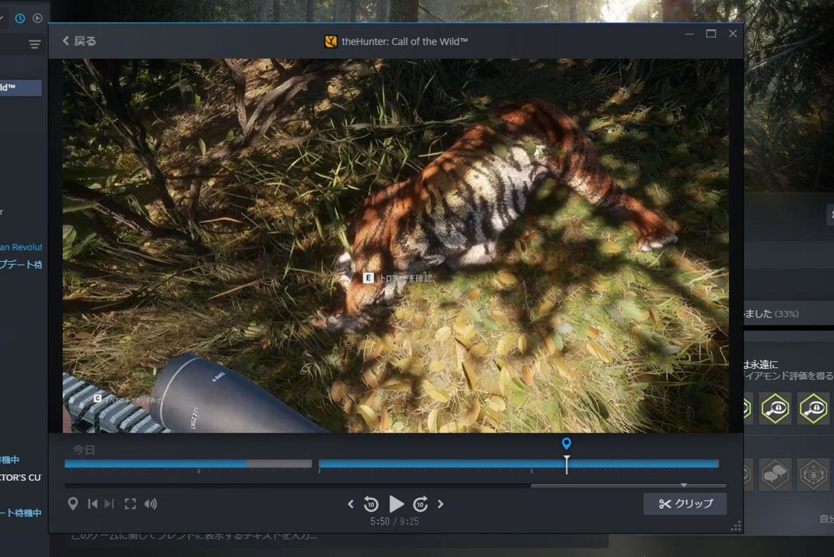Seek within the first timeline segment
The height and width of the screenshot is (557, 834).
click(x=188, y=463)
